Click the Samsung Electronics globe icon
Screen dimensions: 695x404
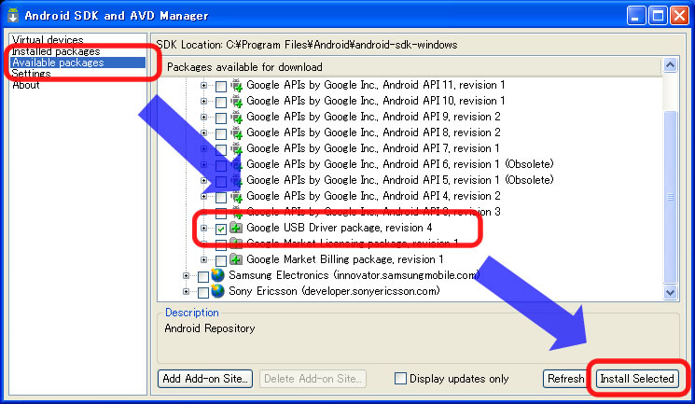pos(217,275)
